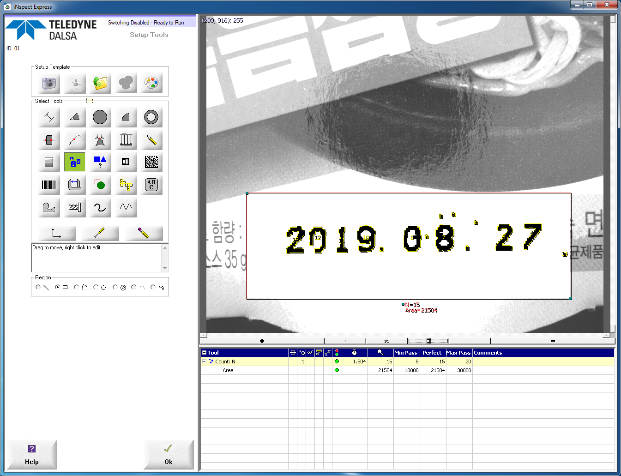Image resolution: width=621 pixels, height=476 pixels.
Task: Select the line region radio button
Action: tap(38, 287)
